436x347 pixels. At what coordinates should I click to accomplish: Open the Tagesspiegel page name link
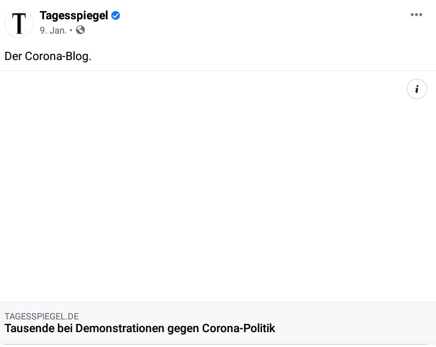tap(74, 15)
